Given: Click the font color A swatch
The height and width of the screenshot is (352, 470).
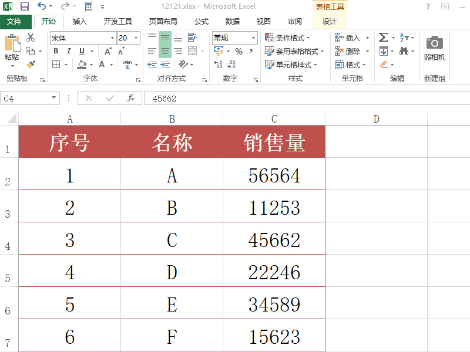Looking at the screenshot, I should [x=102, y=63].
